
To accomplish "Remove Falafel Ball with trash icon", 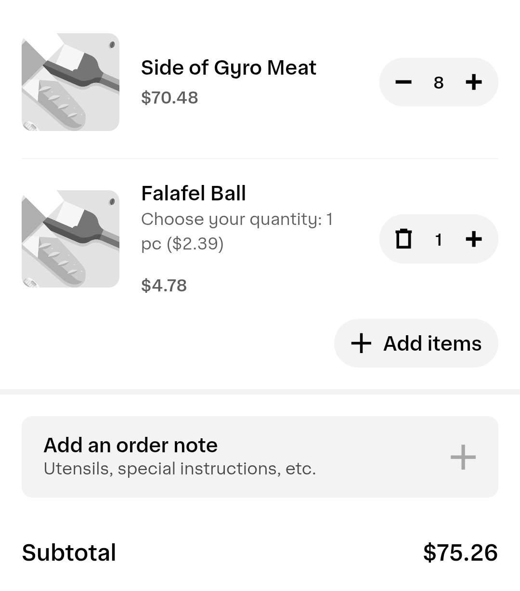I will click(403, 239).
